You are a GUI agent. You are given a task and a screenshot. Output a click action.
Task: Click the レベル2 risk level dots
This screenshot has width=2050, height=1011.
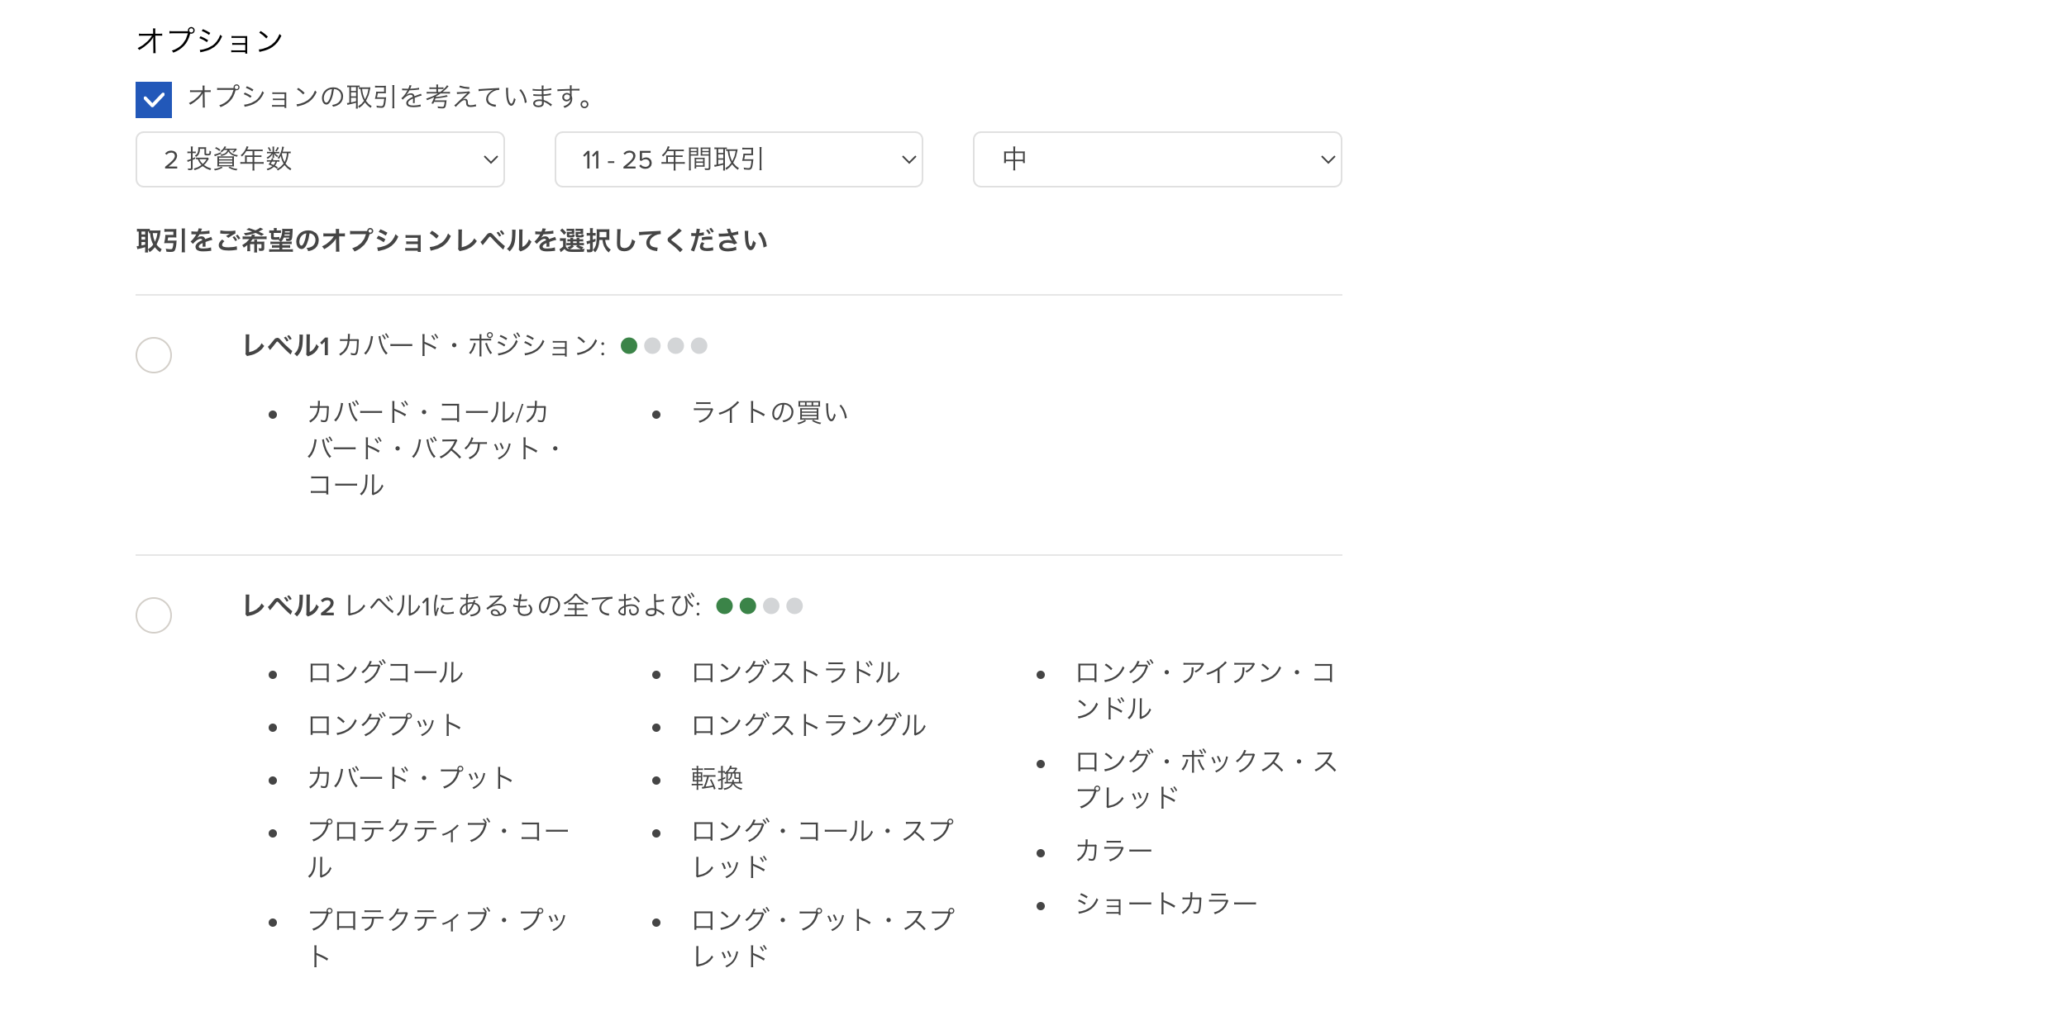pyautogui.click(x=759, y=606)
